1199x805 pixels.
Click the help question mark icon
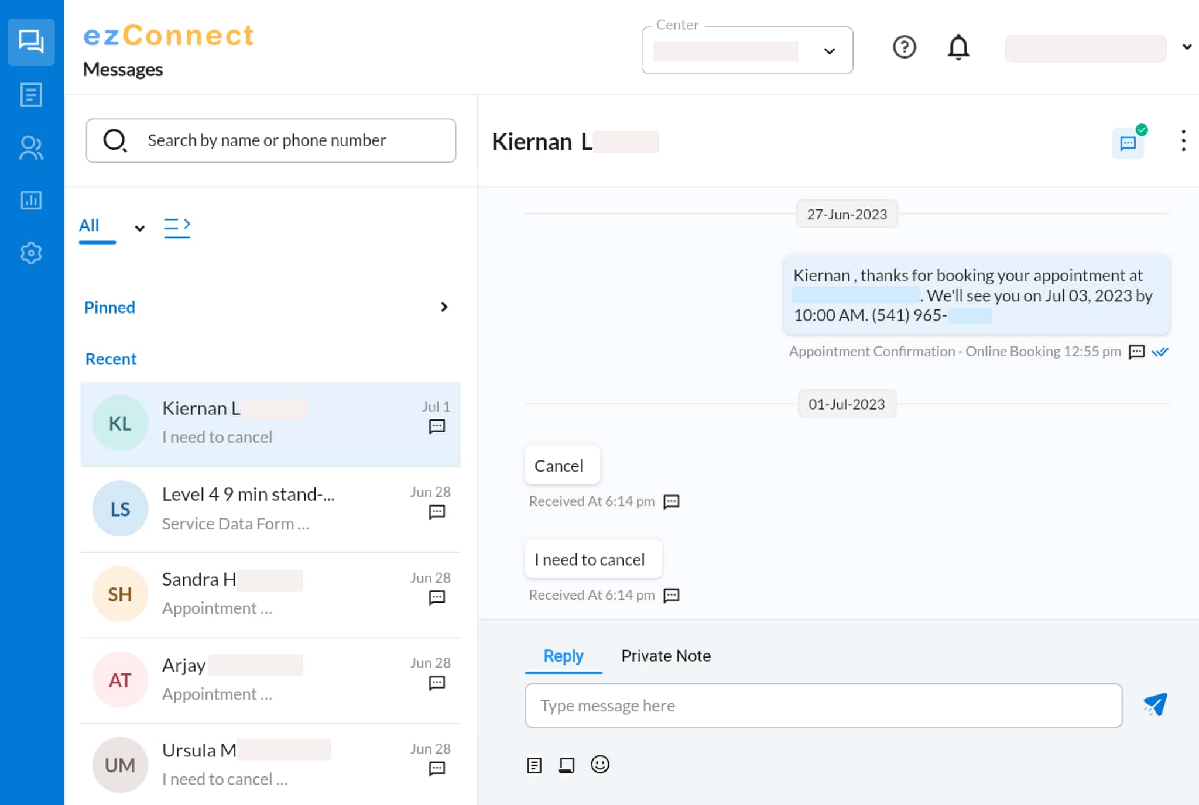tap(905, 47)
